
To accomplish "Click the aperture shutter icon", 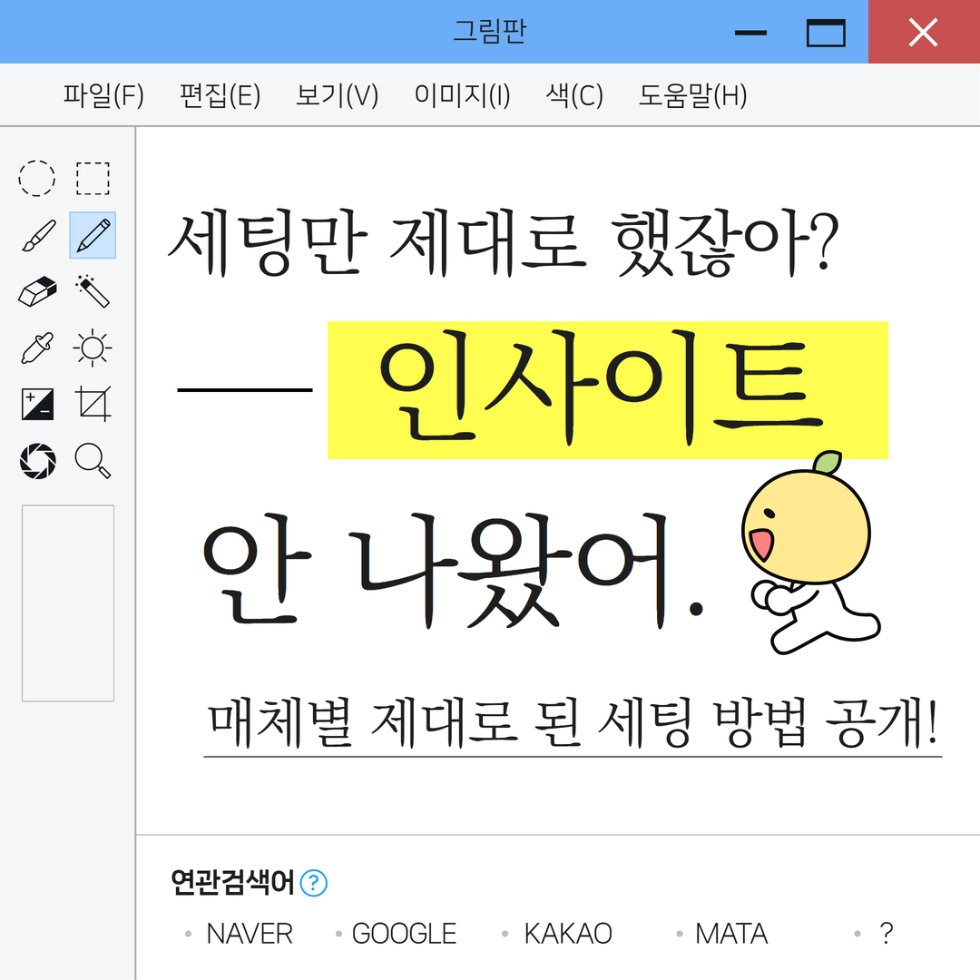I will [x=37, y=461].
